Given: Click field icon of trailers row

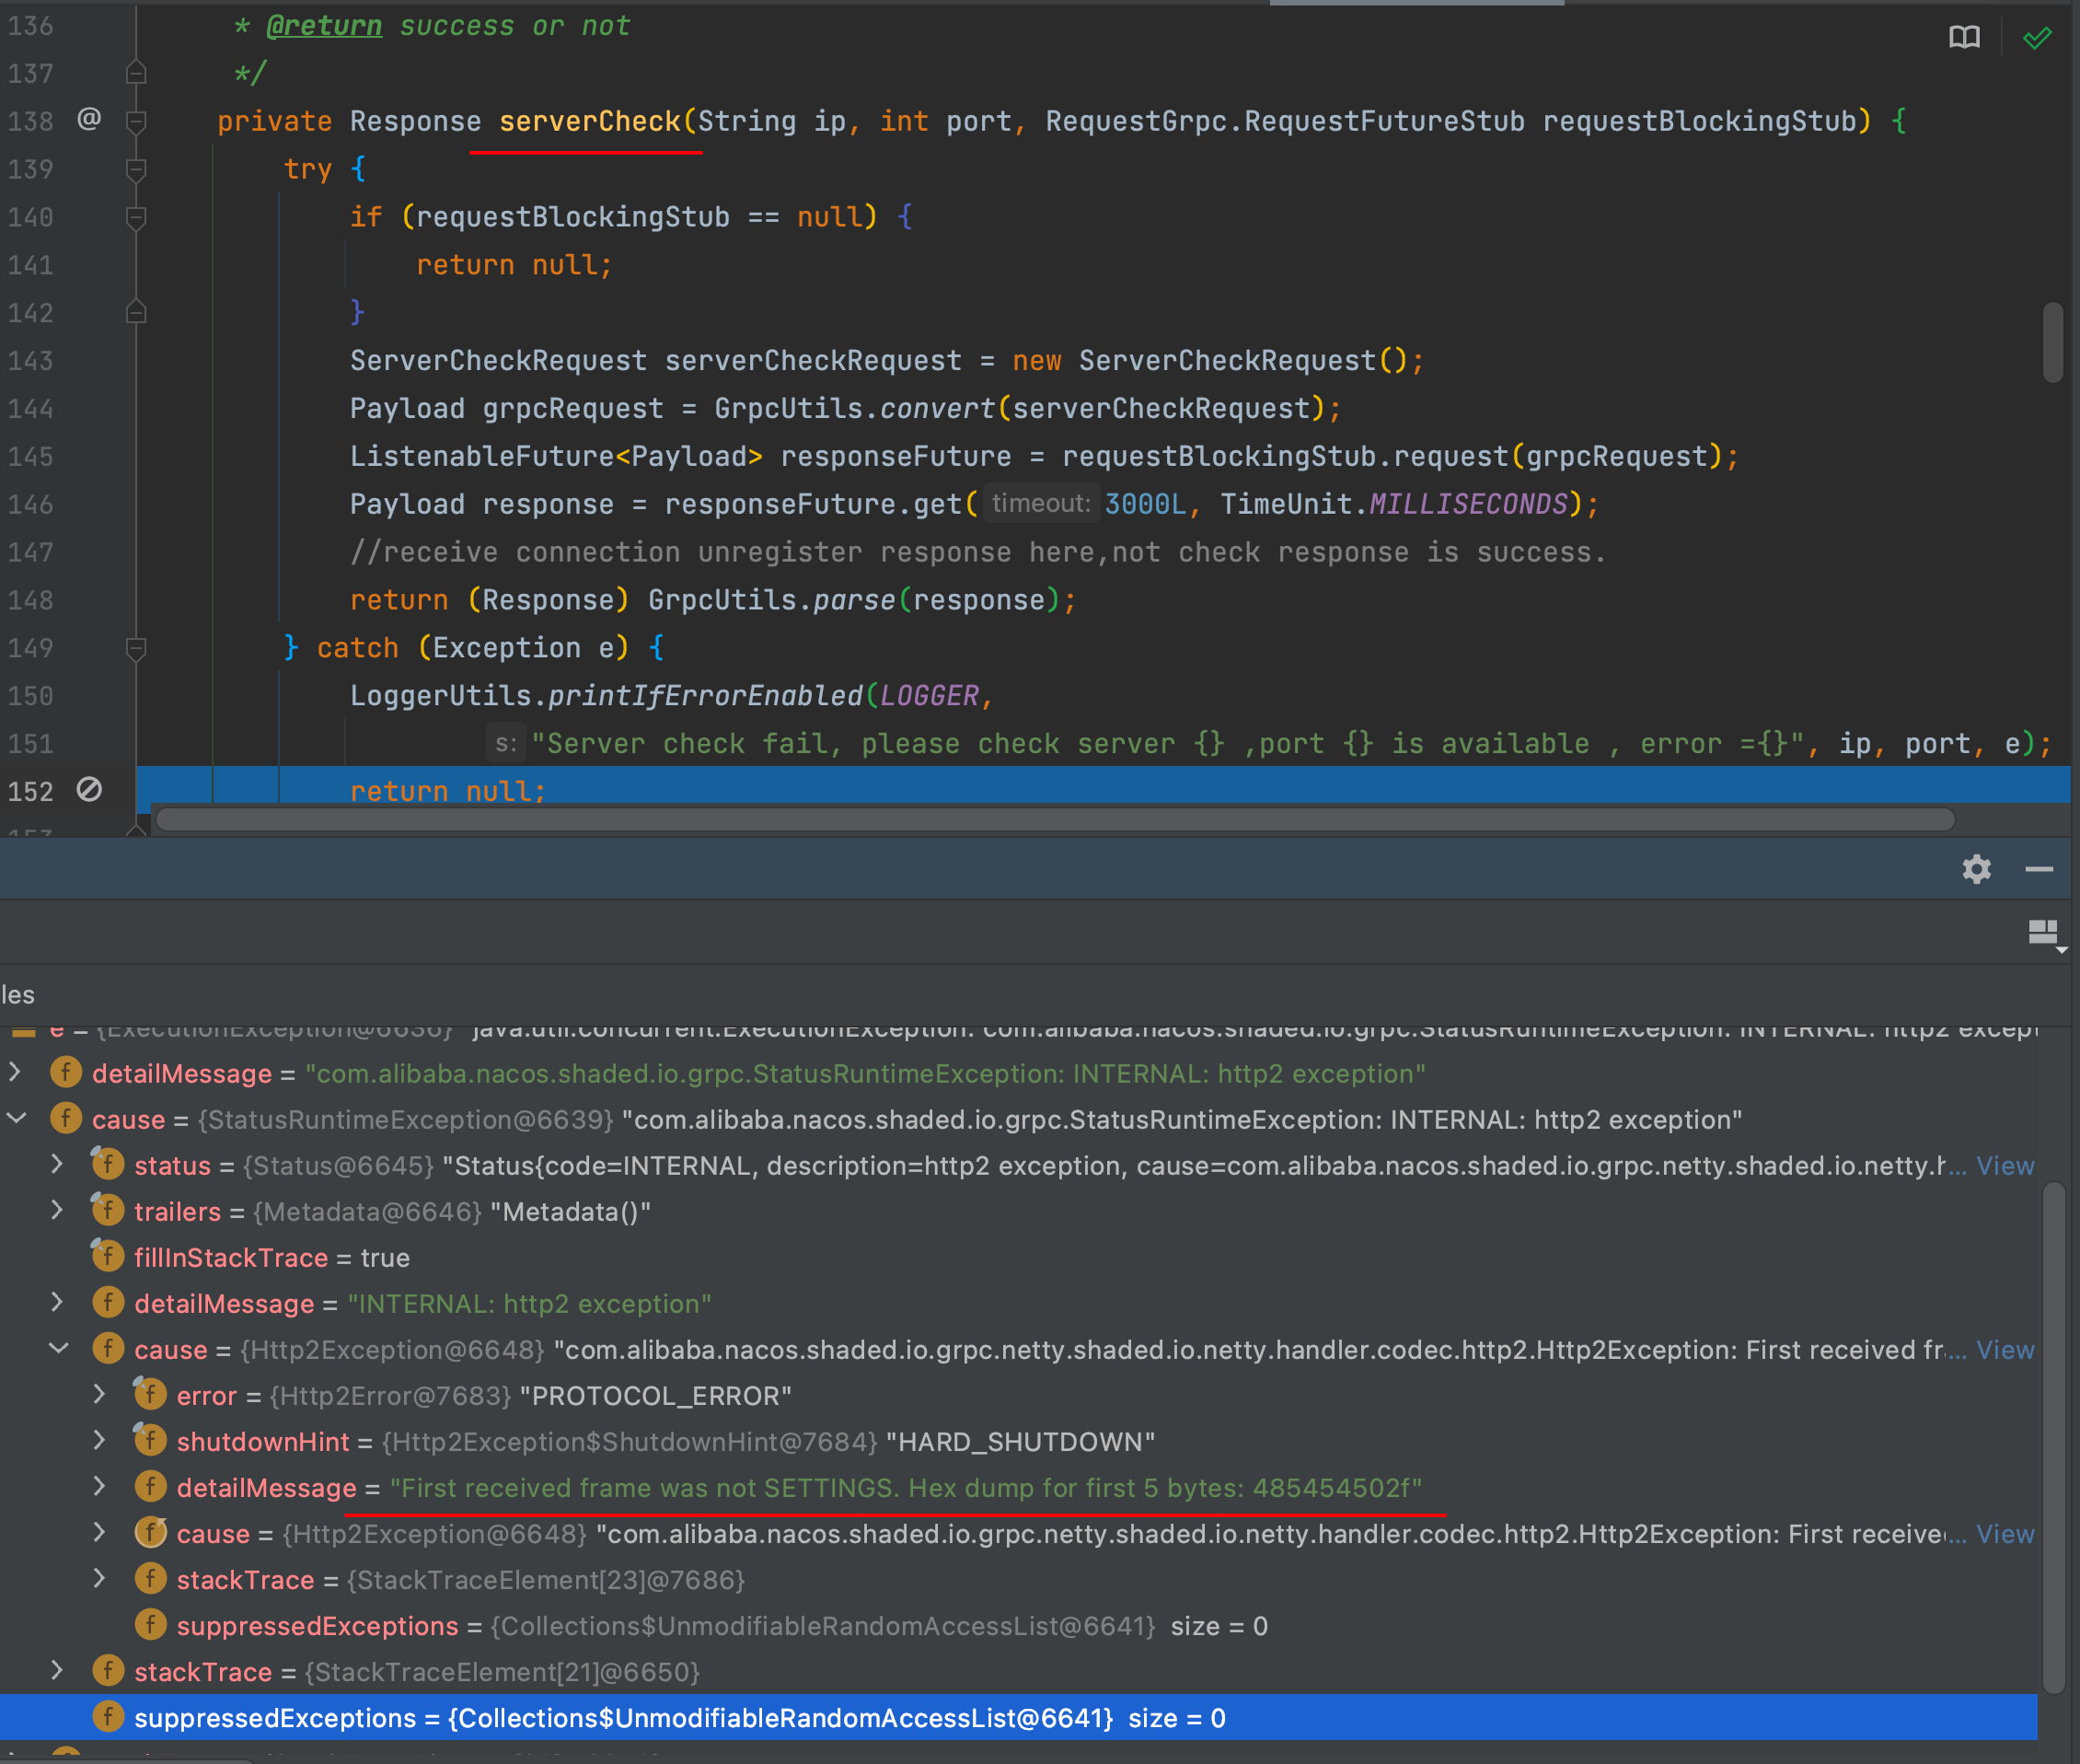Looking at the screenshot, I should (107, 1210).
